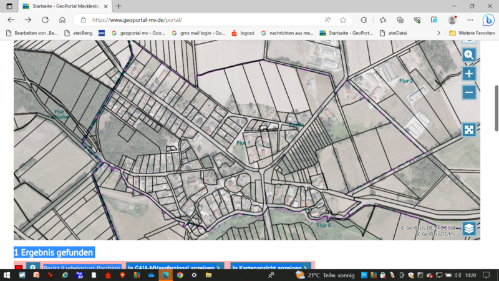Click 'in Kartenansicht anzeigen' button
The image size is (499, 281).
click(271, 267)
